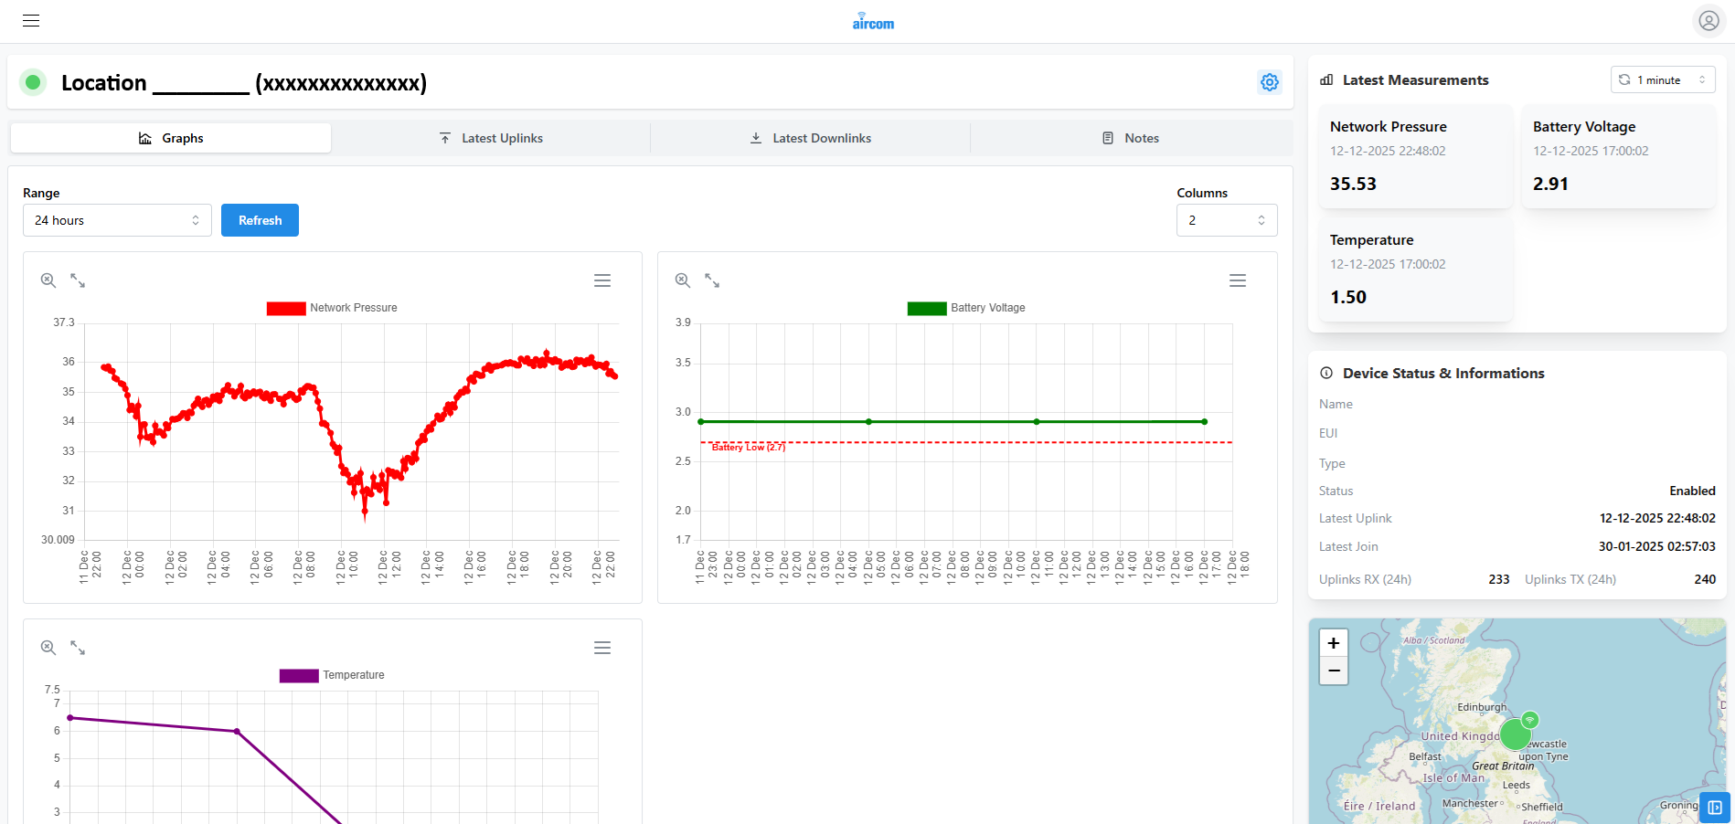Toggle Battery Voltage series in legend

pyautogui.click(x=966, y=308)
